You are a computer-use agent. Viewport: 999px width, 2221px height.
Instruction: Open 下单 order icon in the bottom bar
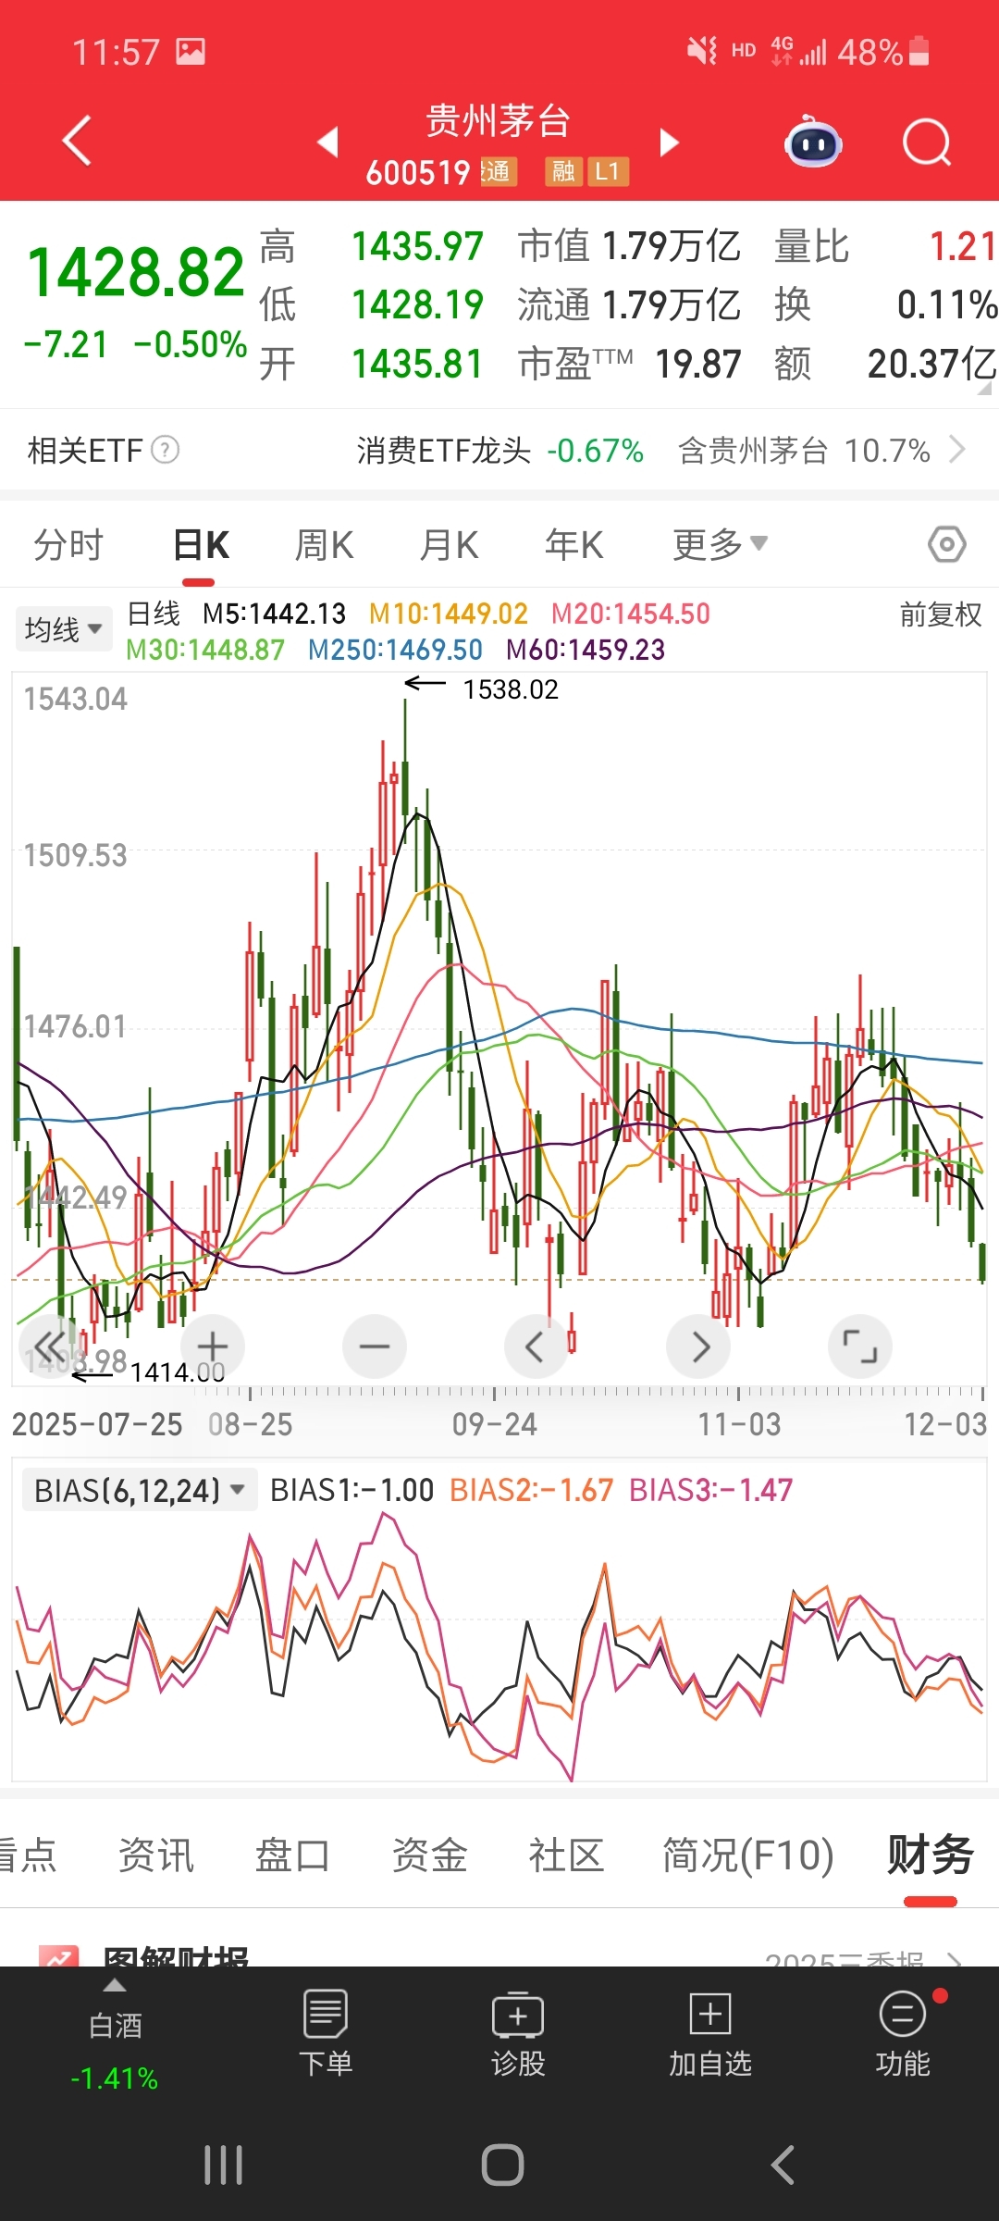[326, 2033]
